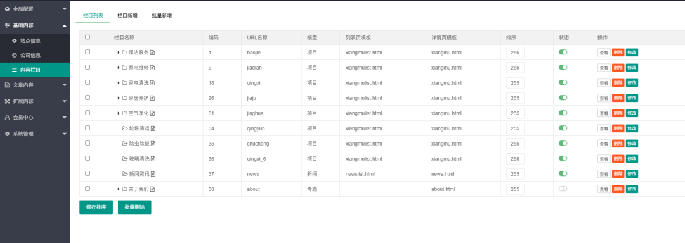Click the cog icon beside 系统管理
Image resolution: width=685 pixels, height=243 pixels.
pos(7,134)
